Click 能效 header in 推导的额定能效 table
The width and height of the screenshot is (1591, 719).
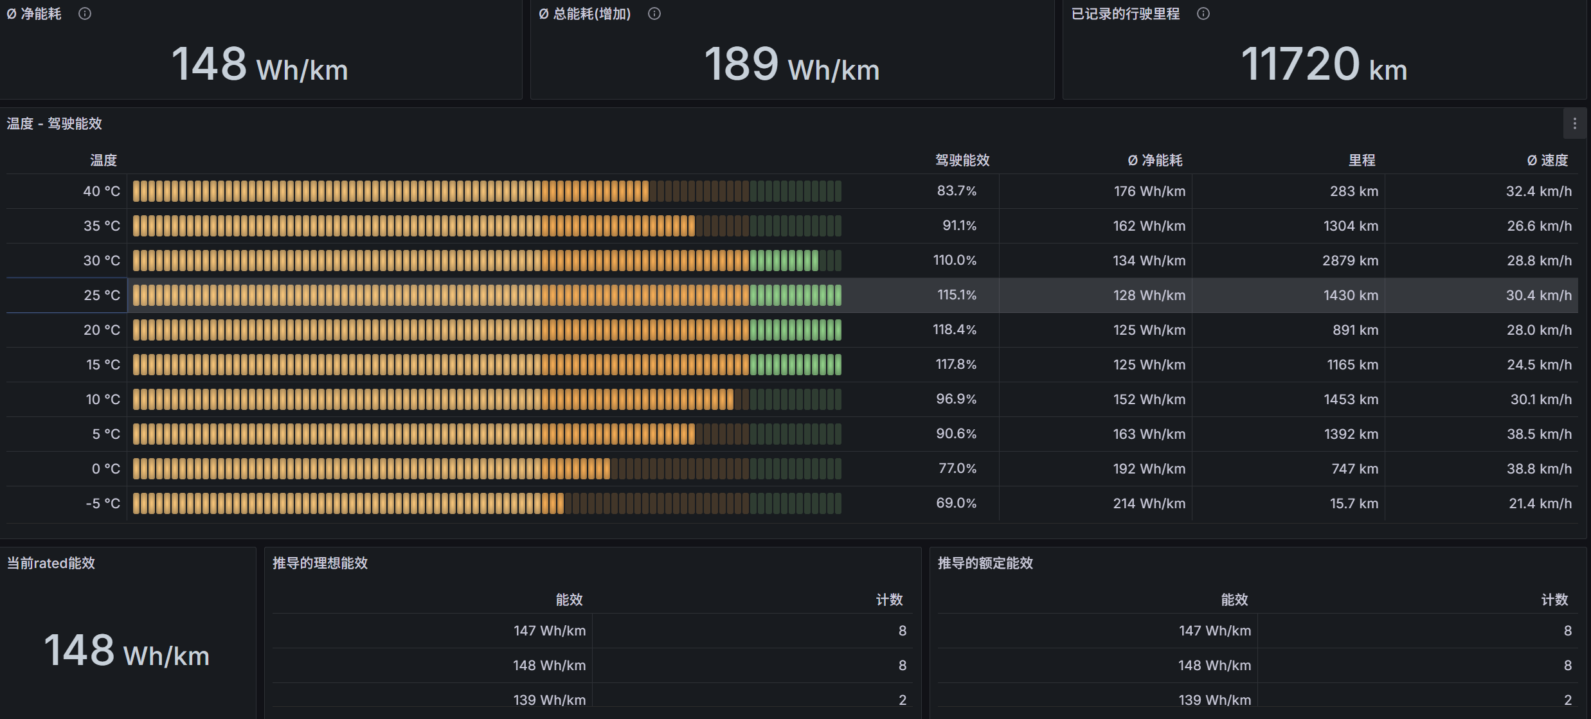pyautogui.click(x=1234, y=599)
